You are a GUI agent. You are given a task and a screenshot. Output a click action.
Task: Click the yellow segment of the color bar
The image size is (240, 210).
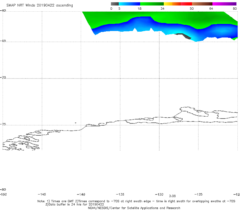(168, 4)
